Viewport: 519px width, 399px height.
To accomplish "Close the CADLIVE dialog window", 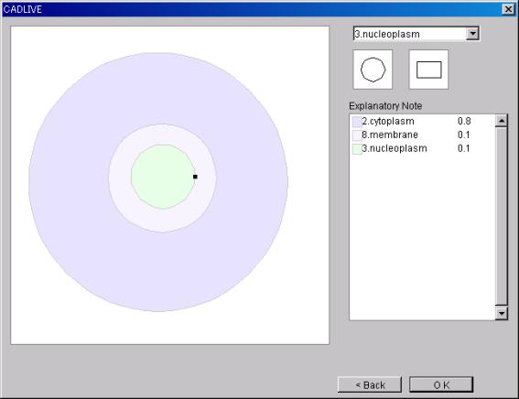I will point(508,9).
